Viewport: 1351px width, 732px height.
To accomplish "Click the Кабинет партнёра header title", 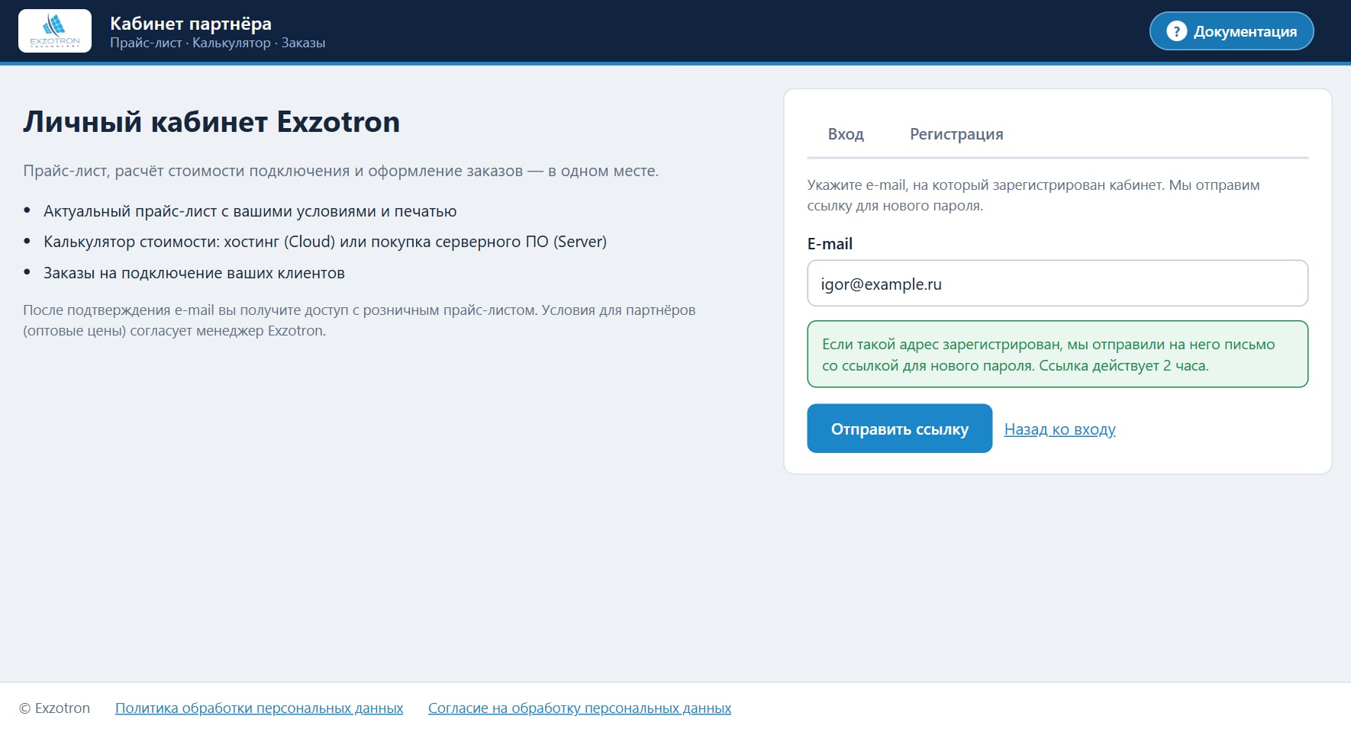I will (x=191, y=24).
